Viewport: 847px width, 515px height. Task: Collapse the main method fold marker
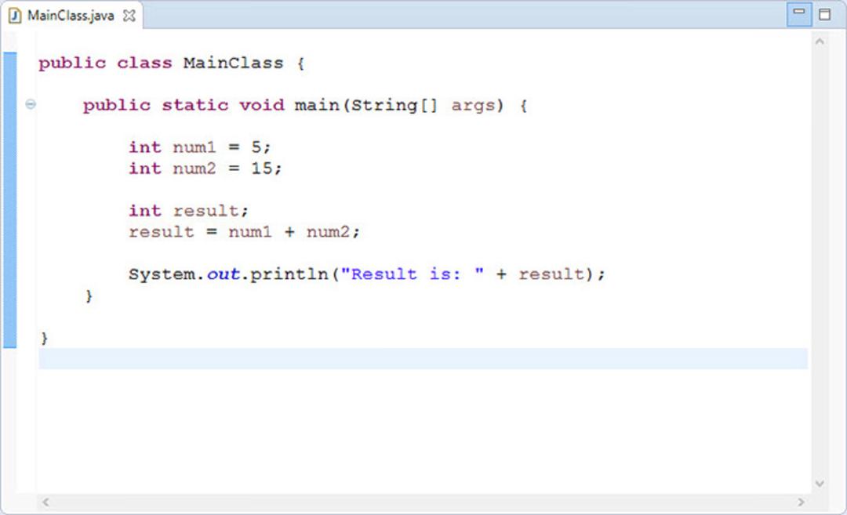coord(31,104)
